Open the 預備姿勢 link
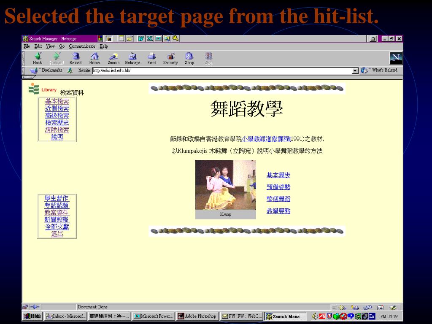The height and width of the screenshot is (324, 432). click(278, 187)
